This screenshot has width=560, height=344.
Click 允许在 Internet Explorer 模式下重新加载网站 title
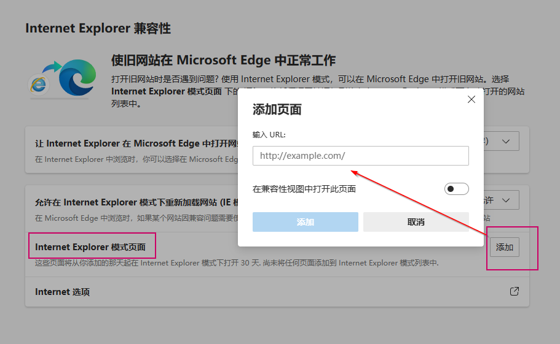tap(136, 202)
